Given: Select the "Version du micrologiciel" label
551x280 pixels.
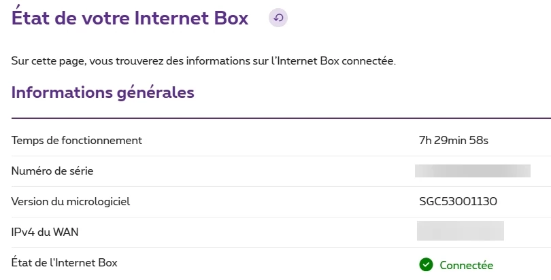Looking at the screenshot, I should 71,201.
